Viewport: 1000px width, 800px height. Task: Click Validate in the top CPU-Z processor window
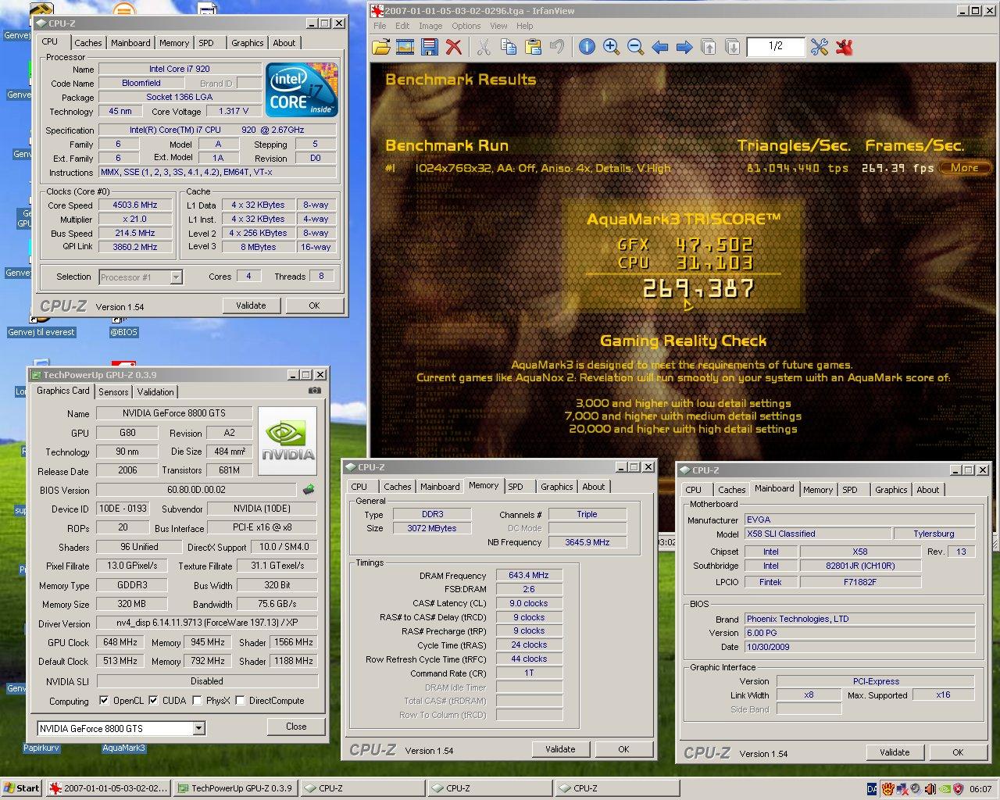[251, 305]
